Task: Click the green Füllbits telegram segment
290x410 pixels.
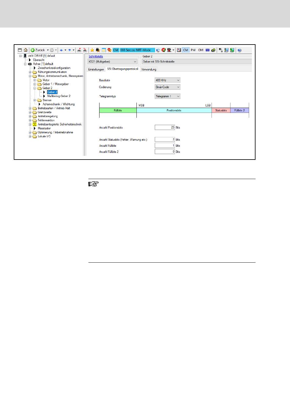Action: point(118,110)
